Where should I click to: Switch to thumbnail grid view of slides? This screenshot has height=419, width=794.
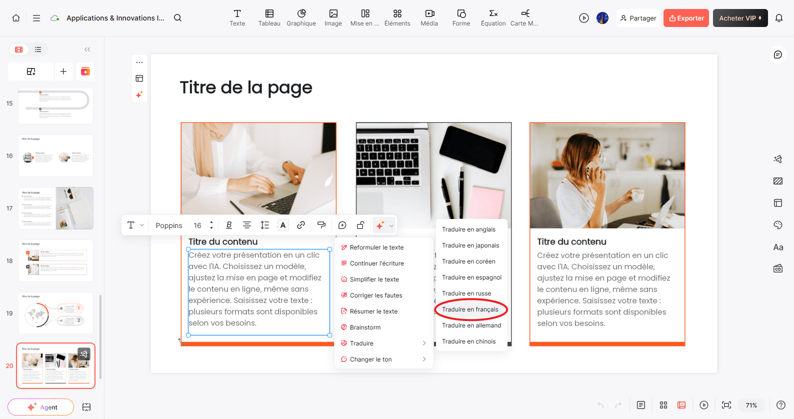(19, 49)
